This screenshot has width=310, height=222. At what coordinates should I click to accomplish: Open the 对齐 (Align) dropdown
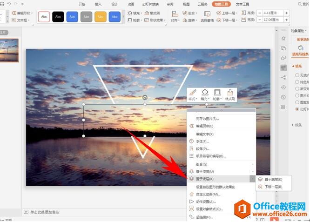point(175,17)
